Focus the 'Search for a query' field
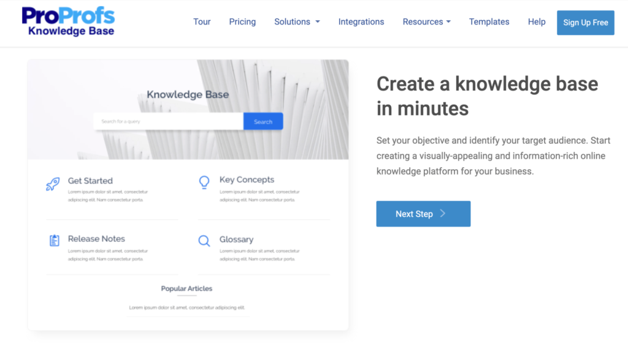This screenshot has height=349, width=628. (168, 121)
